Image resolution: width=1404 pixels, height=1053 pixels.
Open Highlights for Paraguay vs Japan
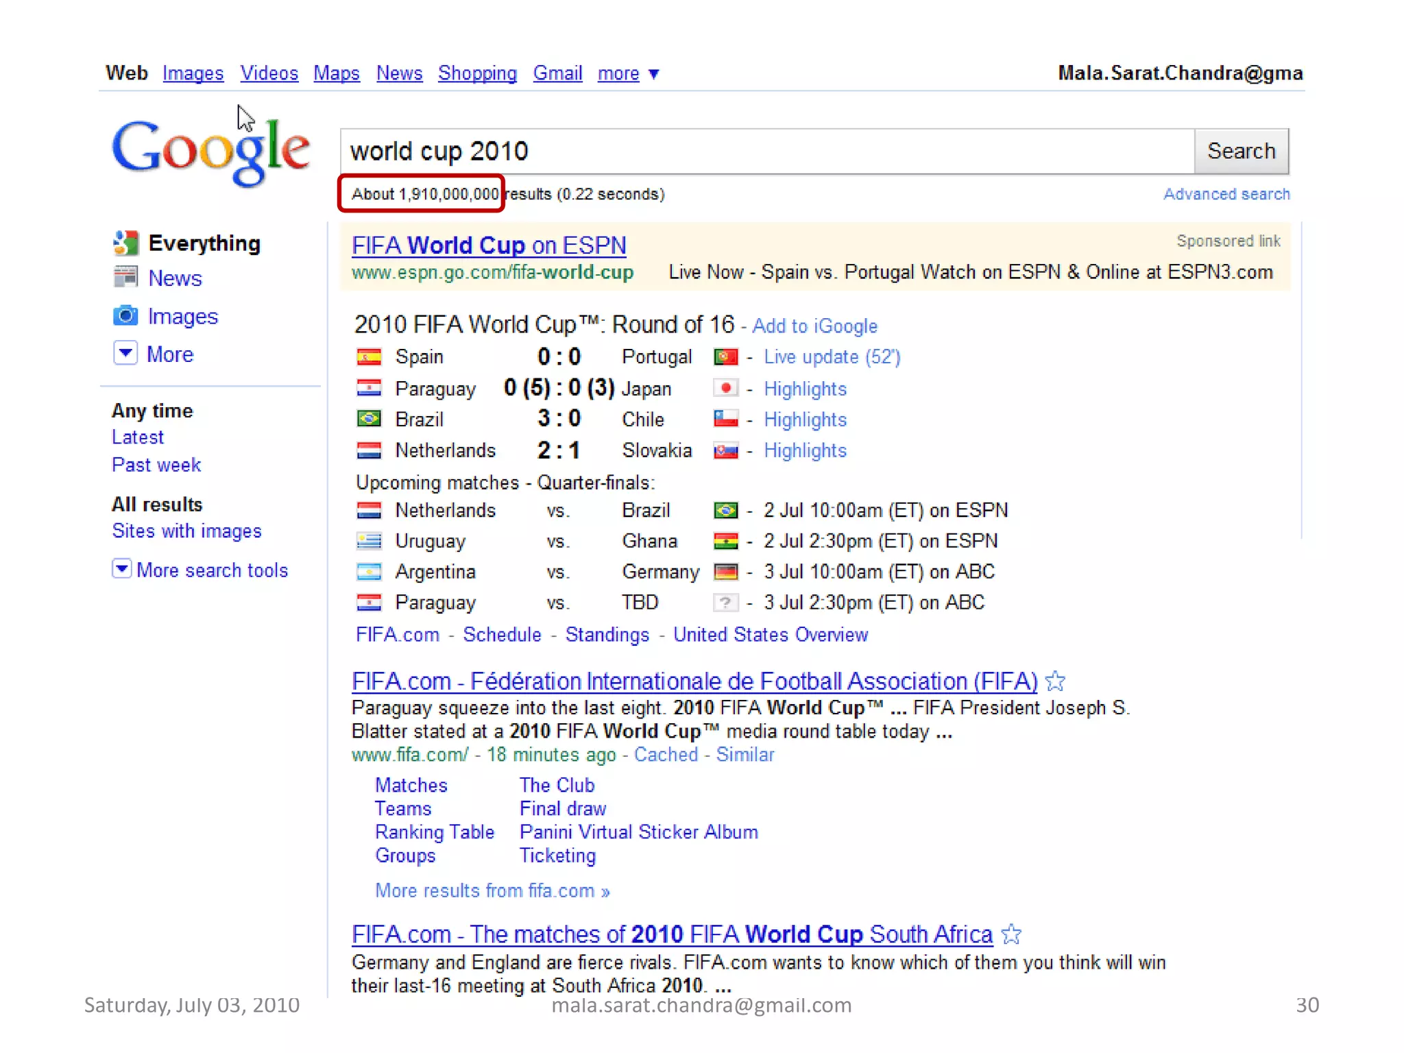(x=806, y=389)
